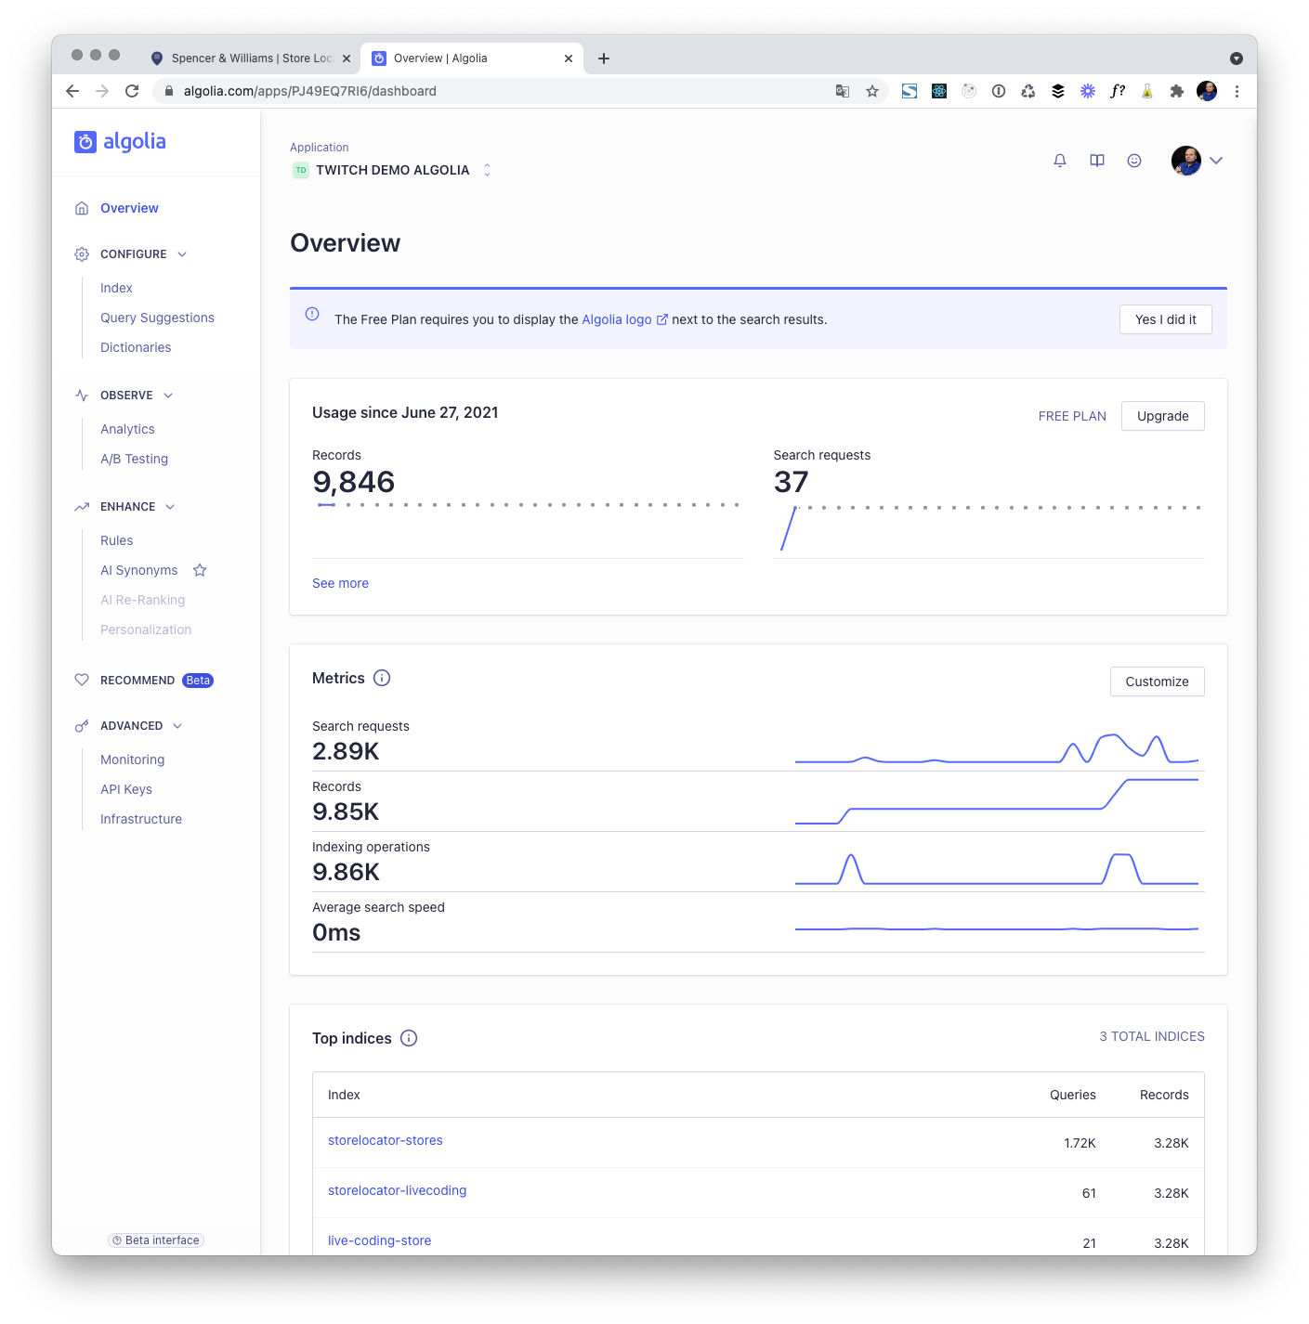Bookmark this page with star icon
The height and width of the screenshot is (1324, 1309).
coord(872,91)
